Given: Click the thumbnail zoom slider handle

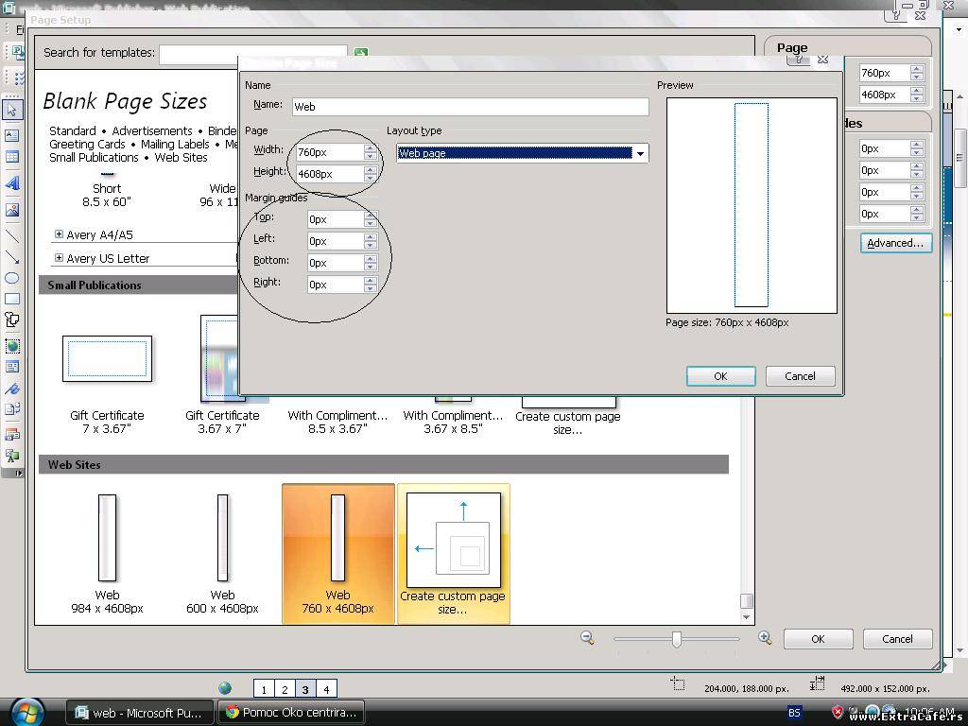Looking at the screenshot, I should (677, 639).
